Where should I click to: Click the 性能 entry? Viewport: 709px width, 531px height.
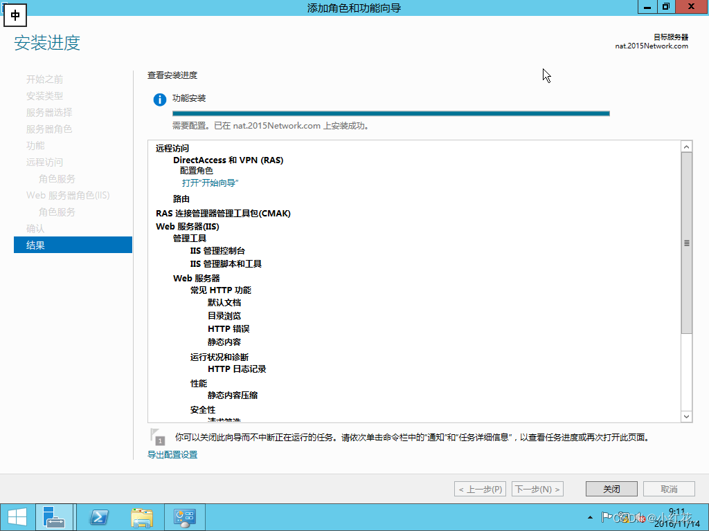click(199, 383)
